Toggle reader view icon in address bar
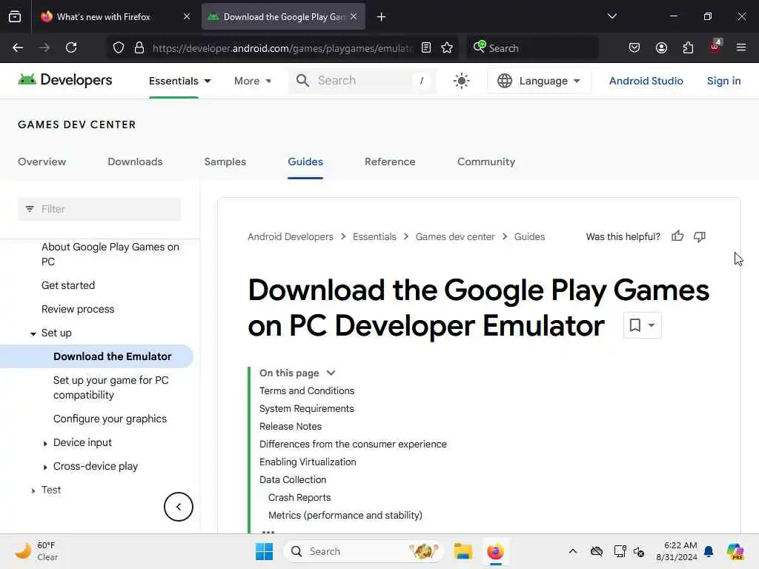 click(x=426, y=47)
